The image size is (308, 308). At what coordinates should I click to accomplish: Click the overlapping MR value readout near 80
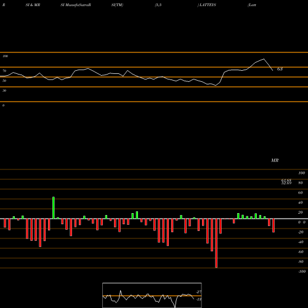(286, 182)
